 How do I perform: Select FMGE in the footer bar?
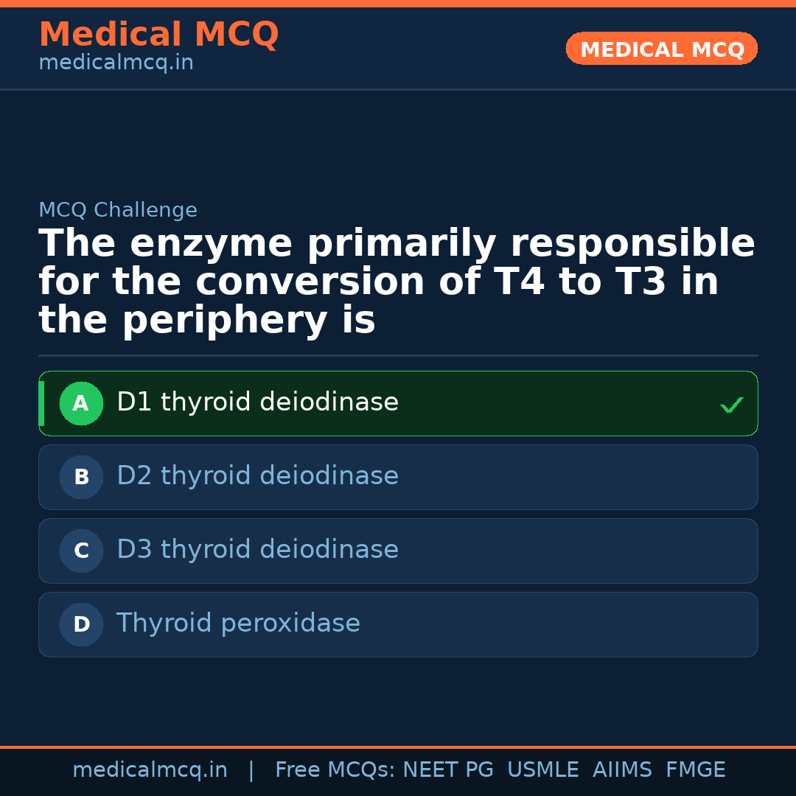pyautogui.click(x=695, y=770)
